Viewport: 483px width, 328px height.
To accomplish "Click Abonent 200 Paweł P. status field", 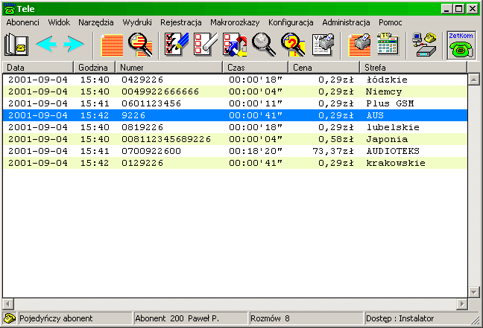I will 191,318.
